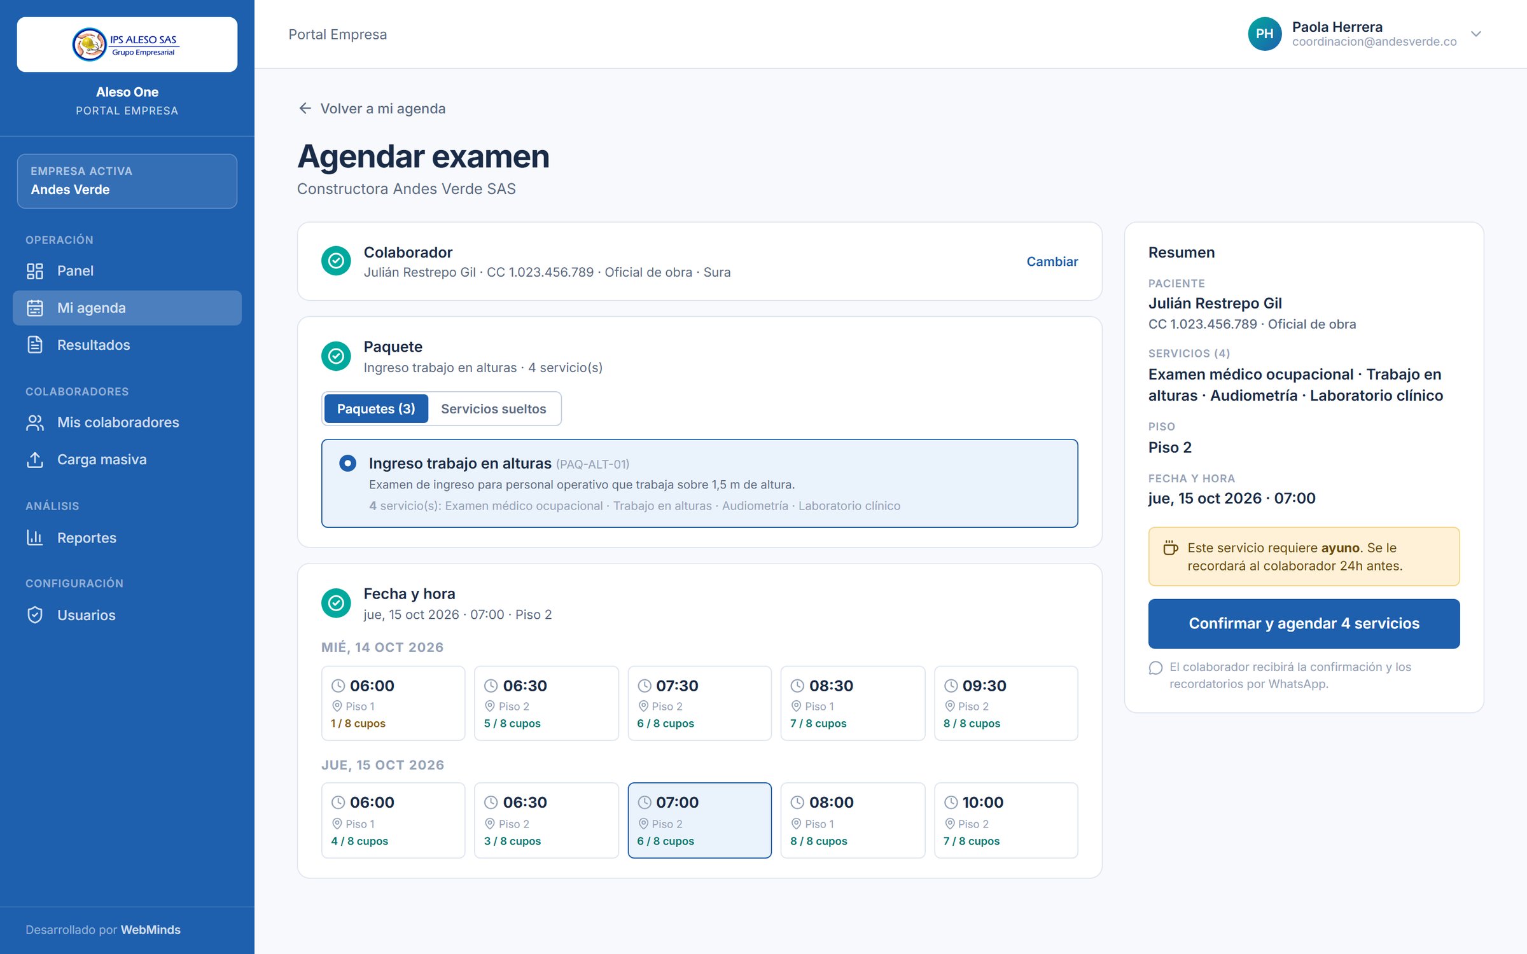Click Confirmar y agendar 4 servicios button

click(x=1304, y=623)
